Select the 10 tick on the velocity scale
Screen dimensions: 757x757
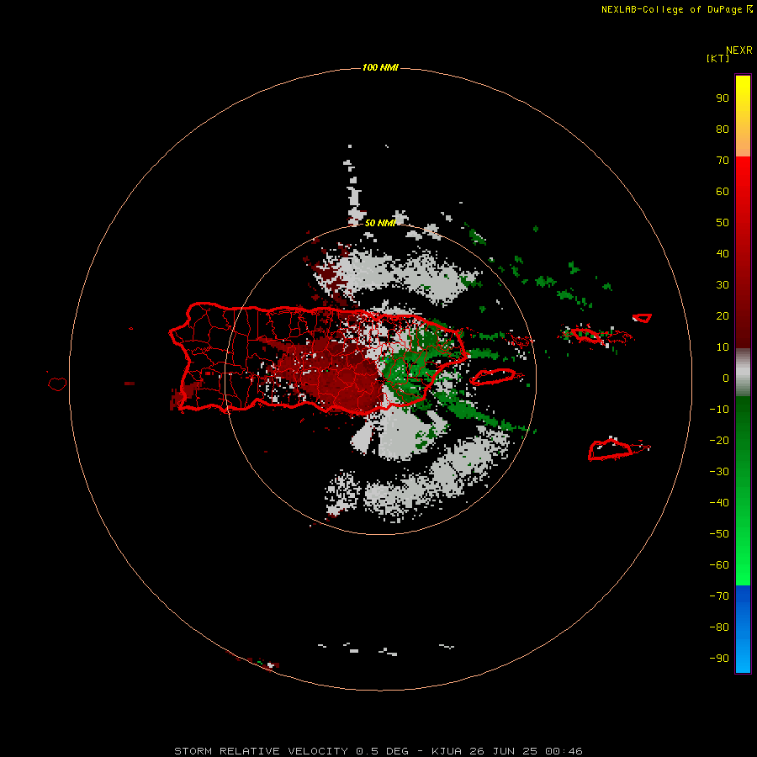723,347
